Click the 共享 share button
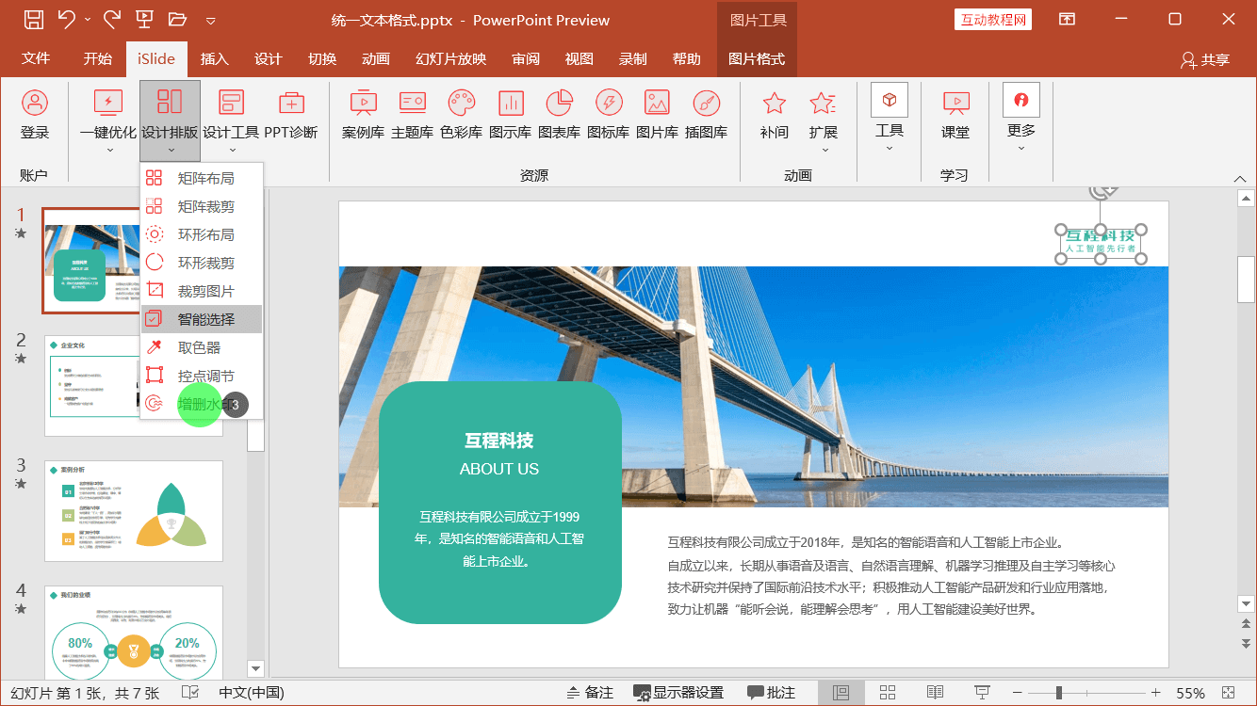The width and height of the screenshot is (1257, 706). [x=1205, y=59]
